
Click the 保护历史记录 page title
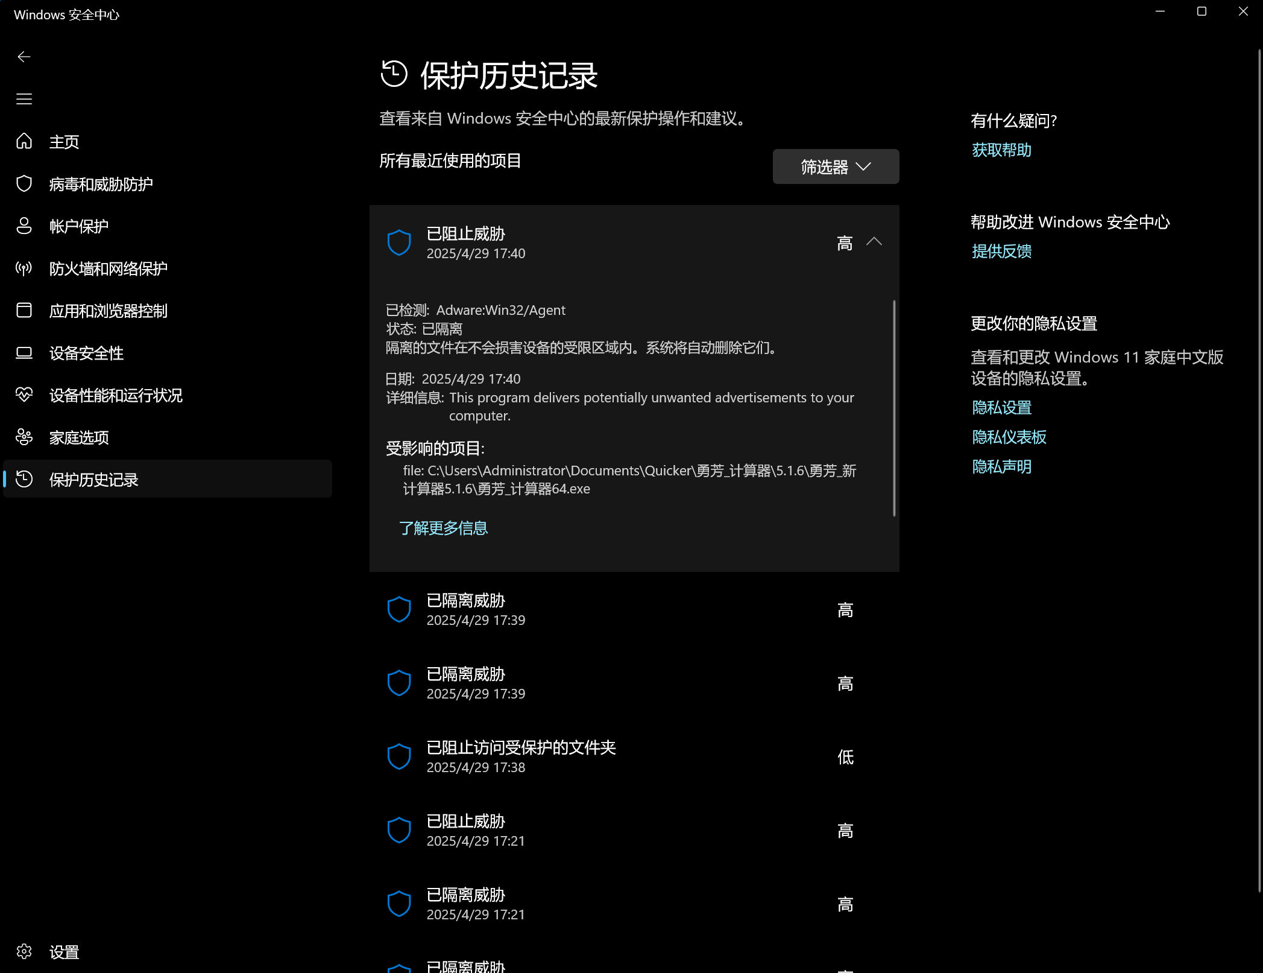coord(508,75)
